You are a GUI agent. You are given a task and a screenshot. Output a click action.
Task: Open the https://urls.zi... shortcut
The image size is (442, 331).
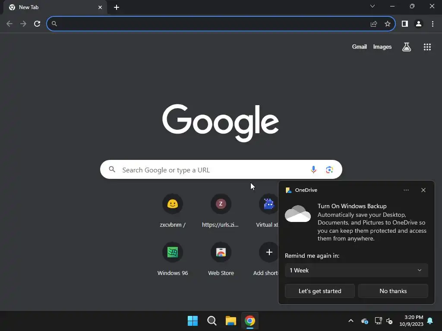point(221,210)
